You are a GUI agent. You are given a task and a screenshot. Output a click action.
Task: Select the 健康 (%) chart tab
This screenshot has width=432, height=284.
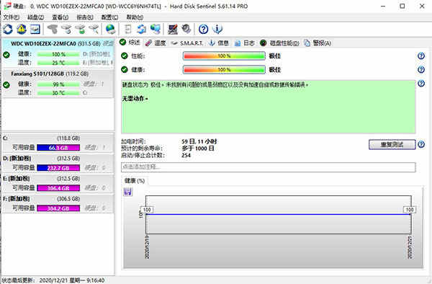(135, 181)
